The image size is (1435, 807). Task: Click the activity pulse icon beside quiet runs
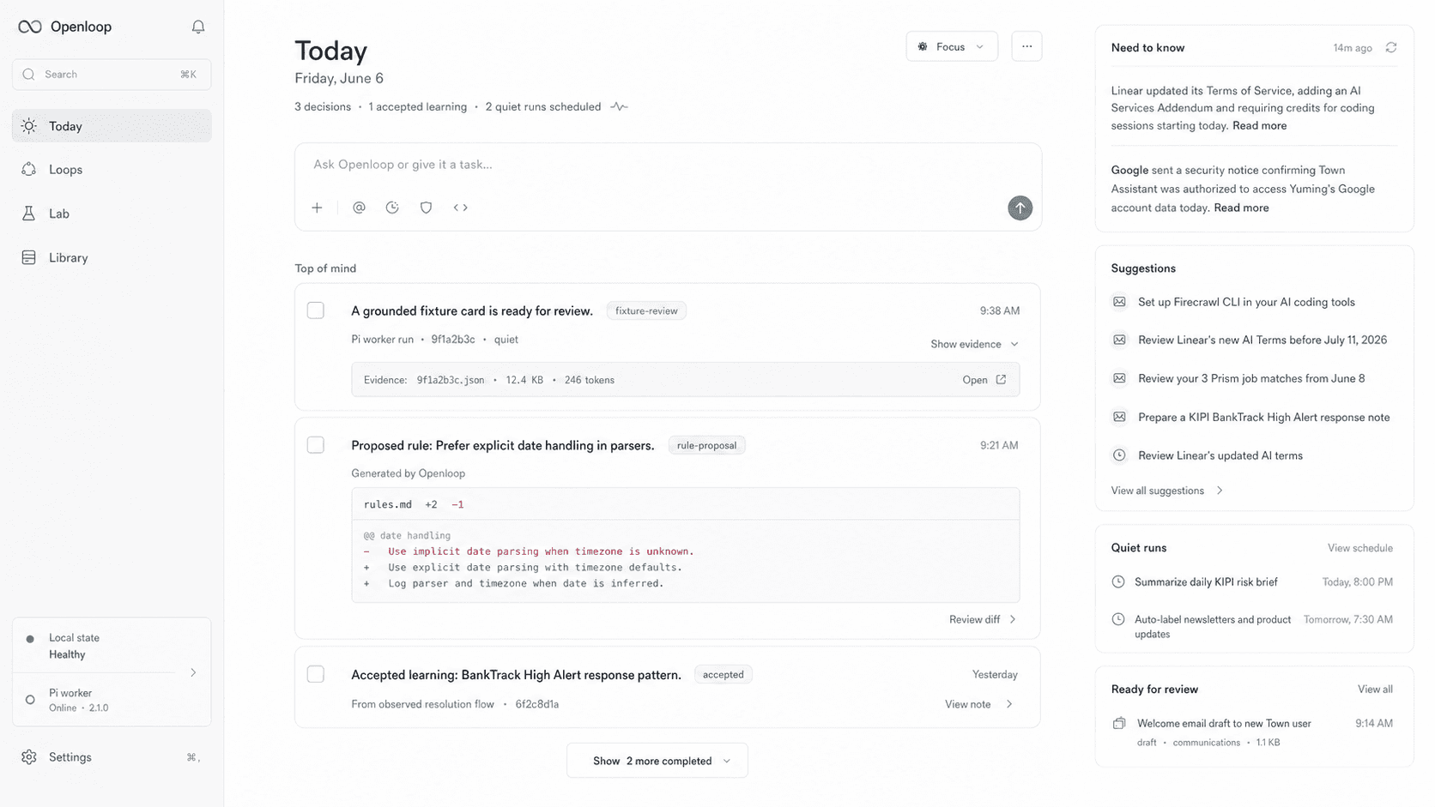click(619, 107)
